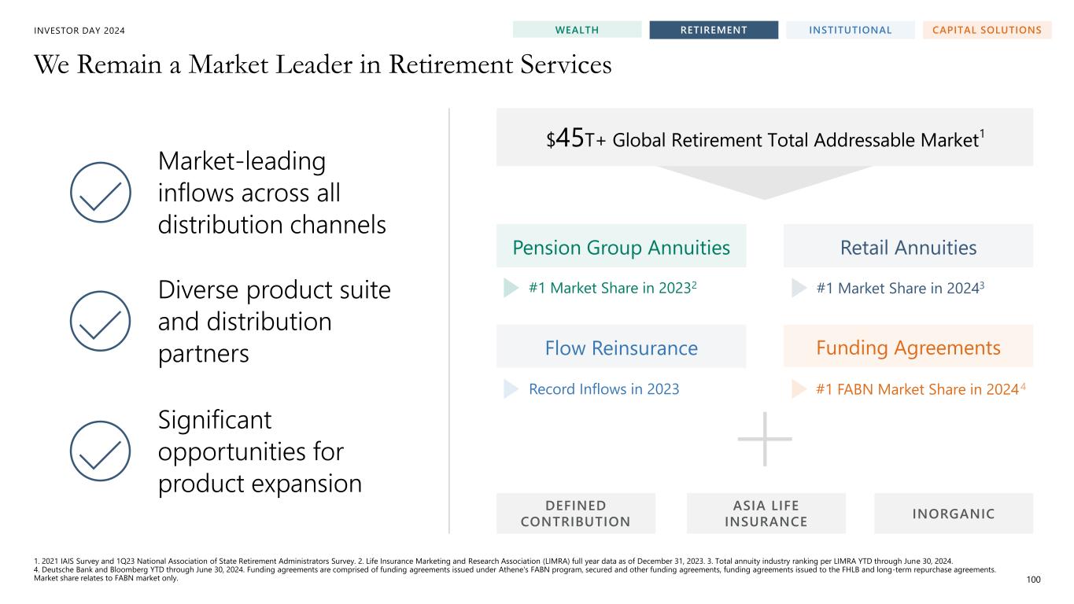Click checkmark icon beside Market-leading inflows

coord(100,192)
